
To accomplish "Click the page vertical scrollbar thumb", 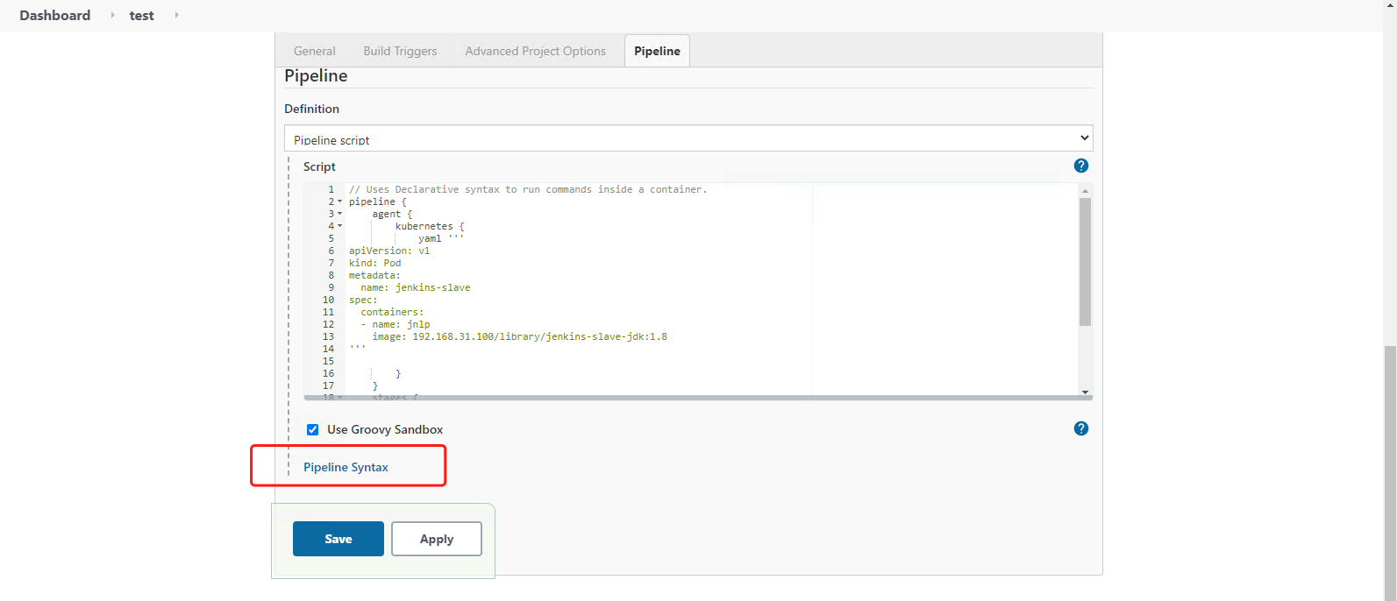I will 1390,473.
